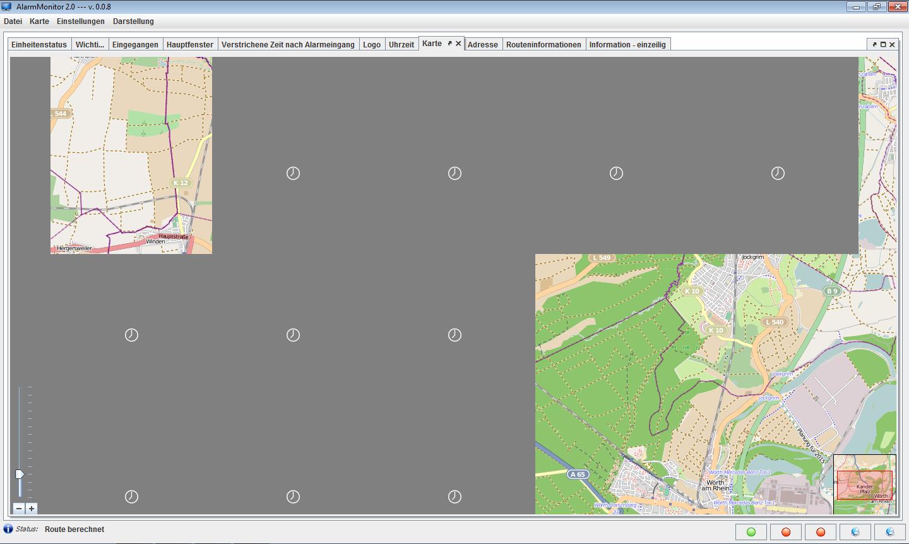Expand the Einstellungen menu
The image size is (909, 544).
[80, 21]
